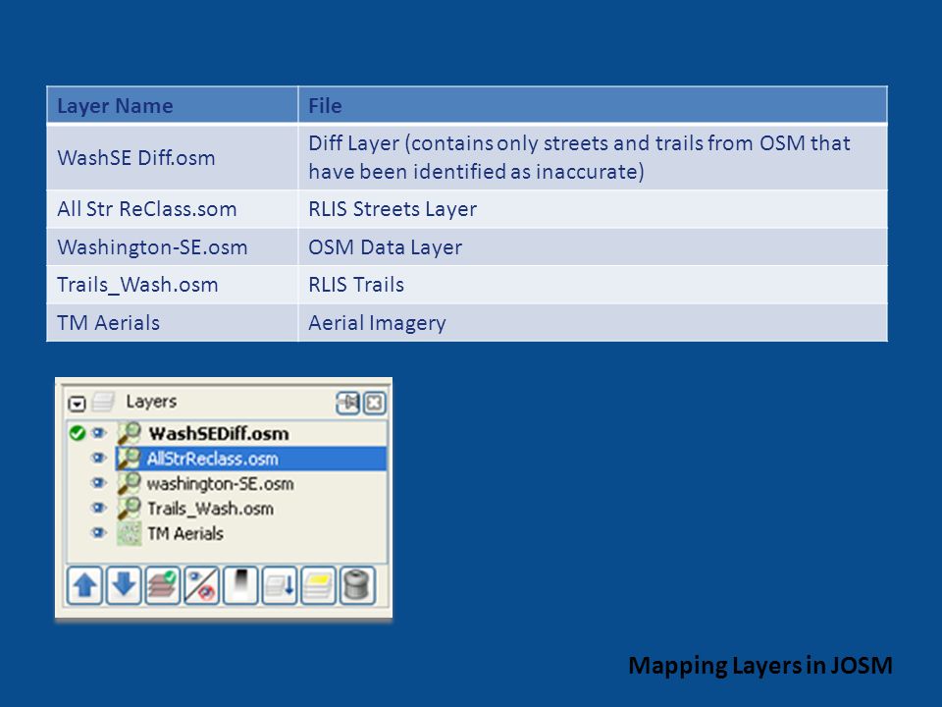Click table cell 'All Str ReClass.som'

pyautogui.click(x=173, y=208)
